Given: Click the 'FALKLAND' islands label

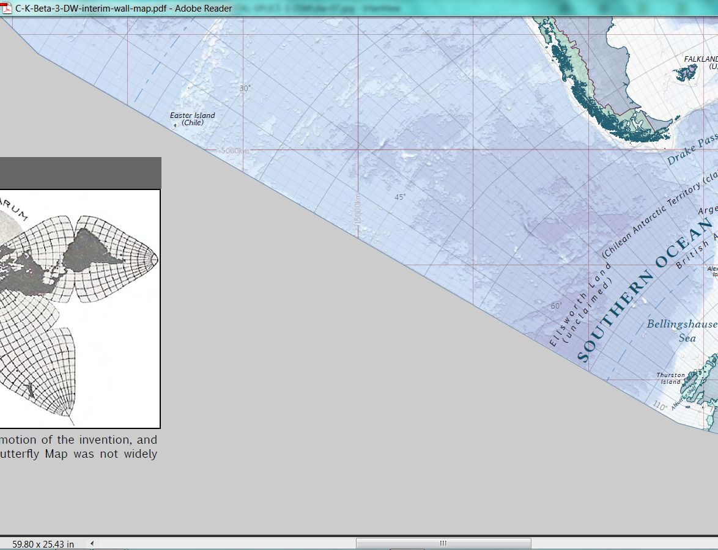Looking at the screenshot, I should tap(701, 59).
